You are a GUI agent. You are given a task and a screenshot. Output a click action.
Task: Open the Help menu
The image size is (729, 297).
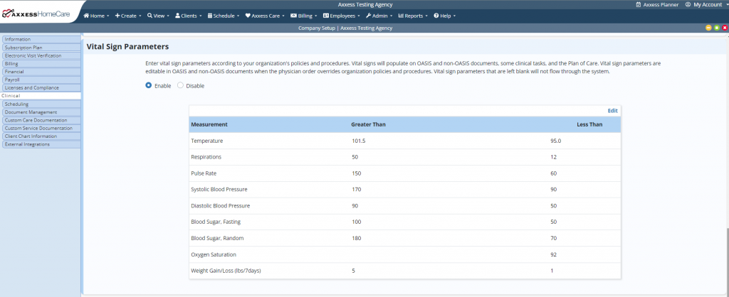445,15
